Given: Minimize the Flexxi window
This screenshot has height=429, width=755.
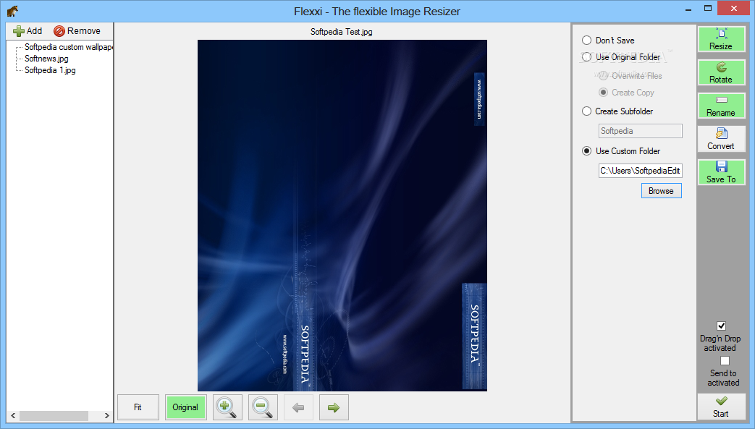Looking at the screenshot, I should pos(688,9).
